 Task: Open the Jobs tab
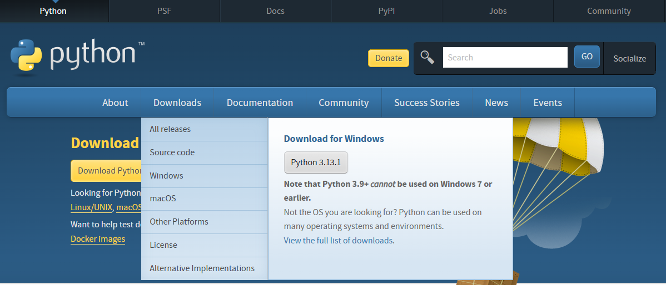tap(498, 11)
